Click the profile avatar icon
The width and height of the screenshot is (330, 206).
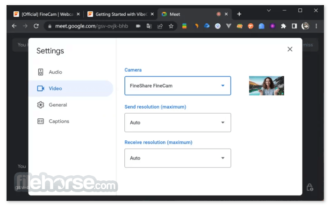[x=305, y=26]
